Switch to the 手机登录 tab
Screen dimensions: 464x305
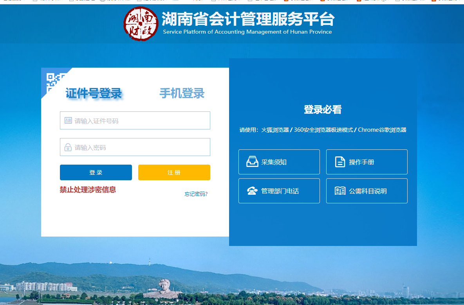pos(182,94)
